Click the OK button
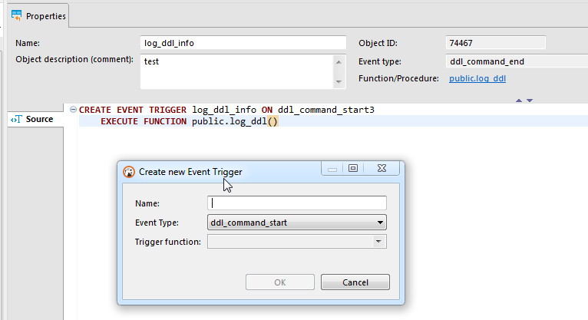The image size is (588, 320). [279, 282]
